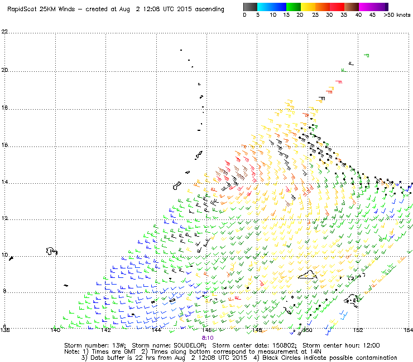The width and height of the screenshot is (413, 362).
Task: Click the Chuuk atoll outline near 151E 7.5N
Action: (x=352, y=300)
